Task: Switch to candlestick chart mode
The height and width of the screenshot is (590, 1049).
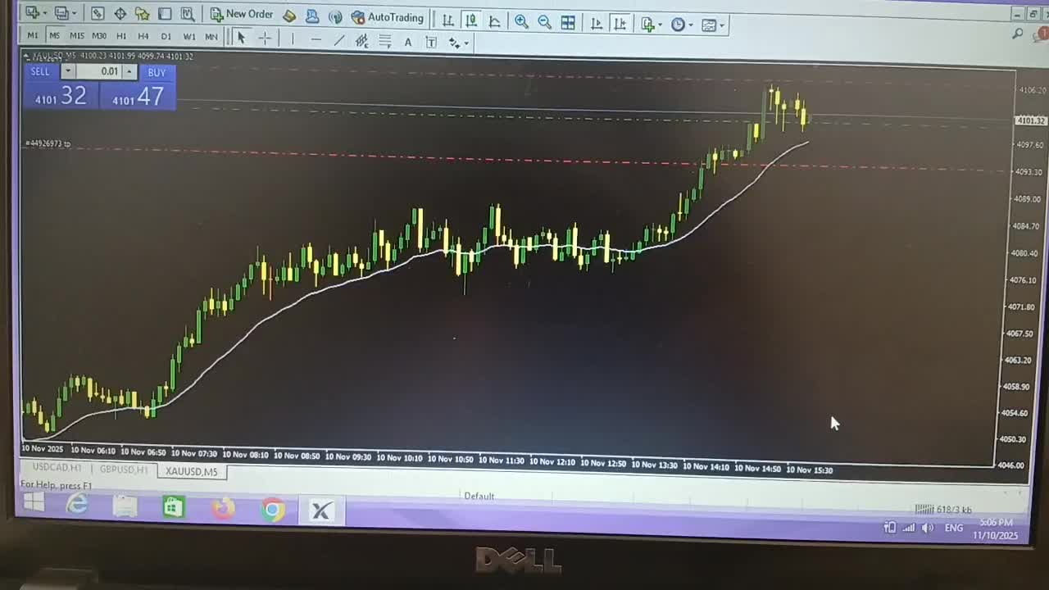Action: pyautogui.click(x=471, y=20)
